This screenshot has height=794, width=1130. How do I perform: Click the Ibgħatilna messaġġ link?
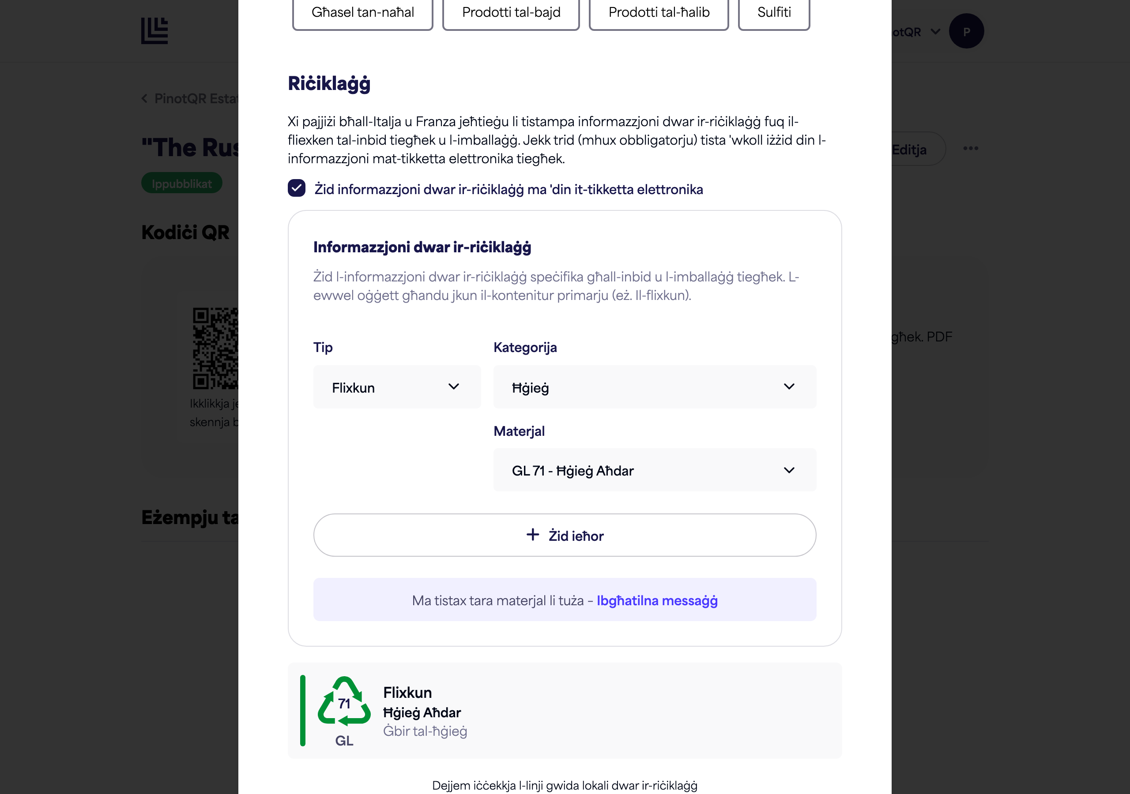[x=657, y=601]
